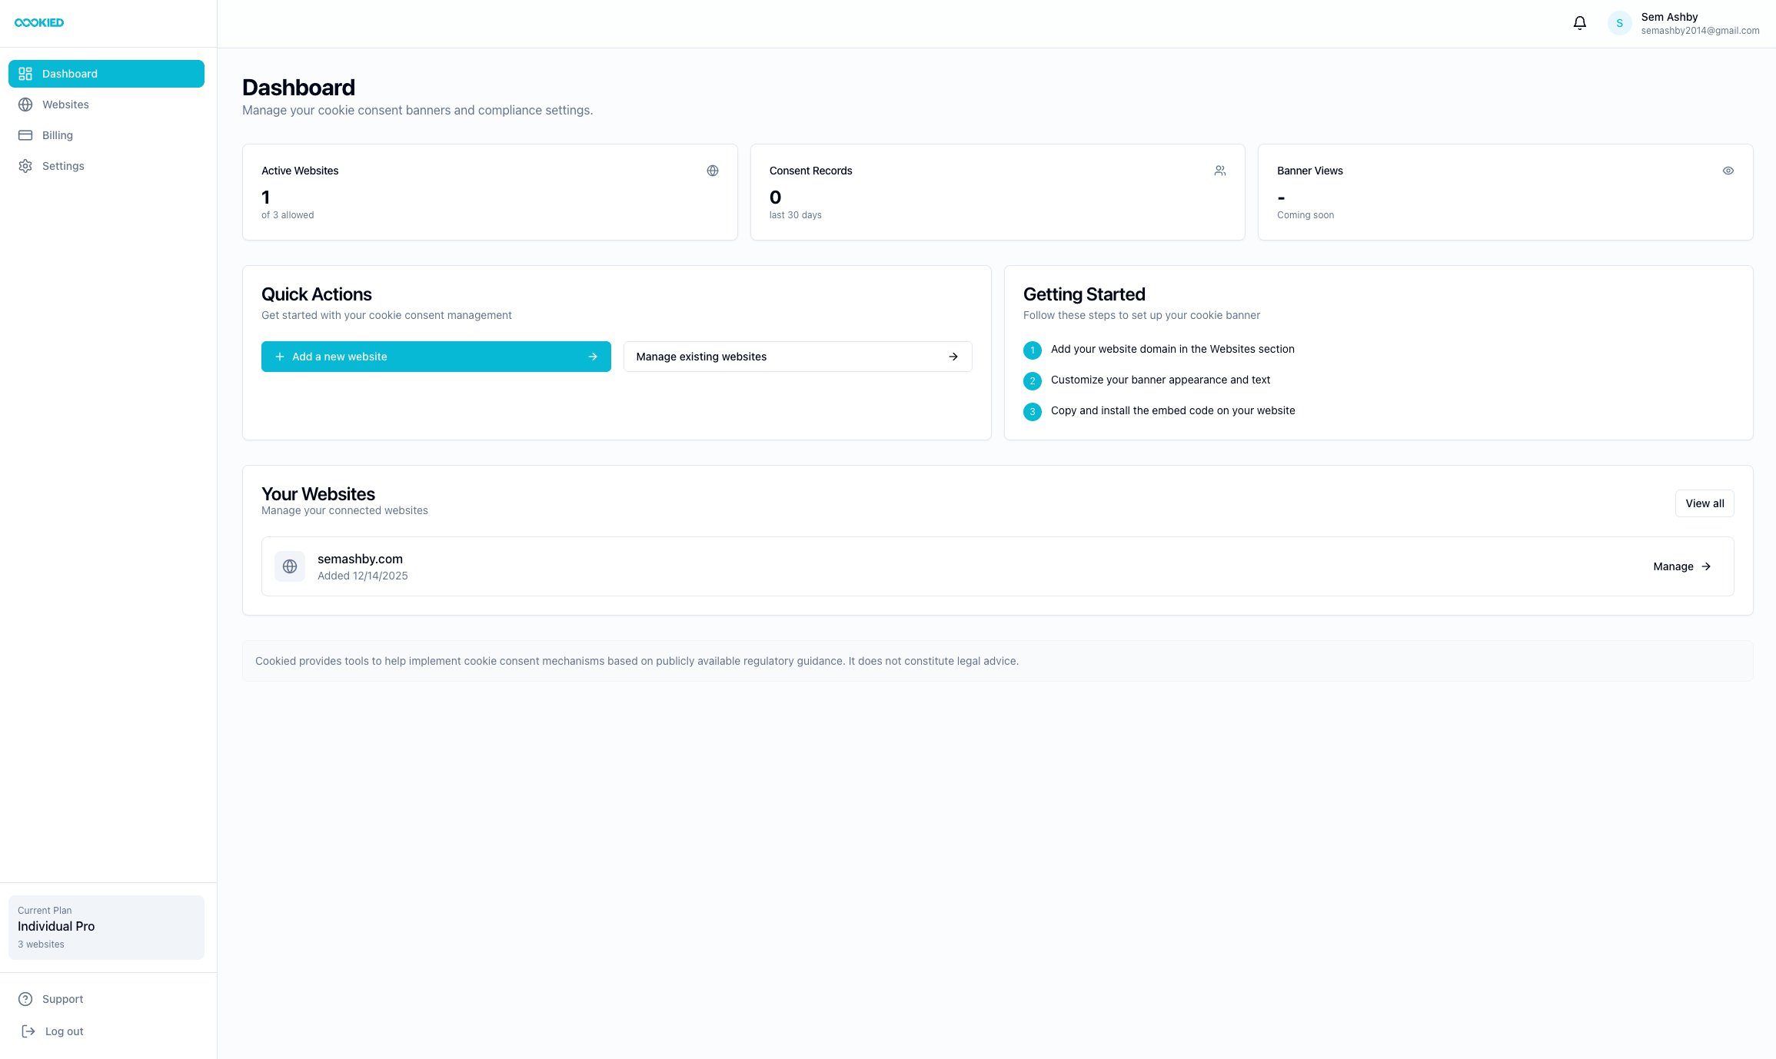
Task: Click the notification bell icon
Action: (1579, 23)
